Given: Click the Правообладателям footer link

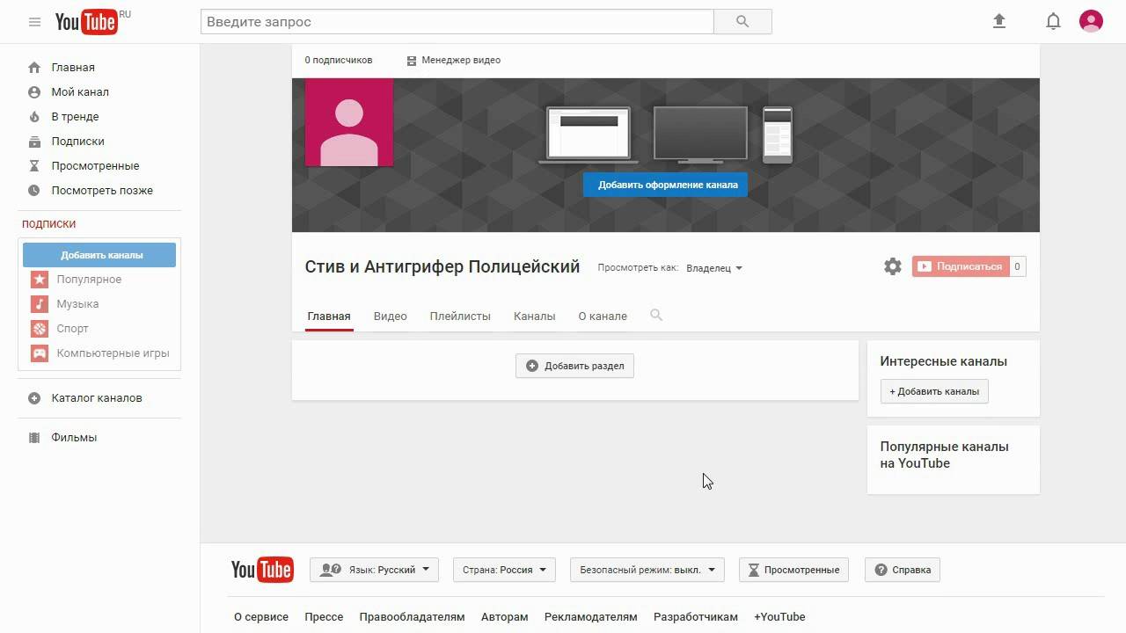Looking at the screenshot, I should point(412,617).
